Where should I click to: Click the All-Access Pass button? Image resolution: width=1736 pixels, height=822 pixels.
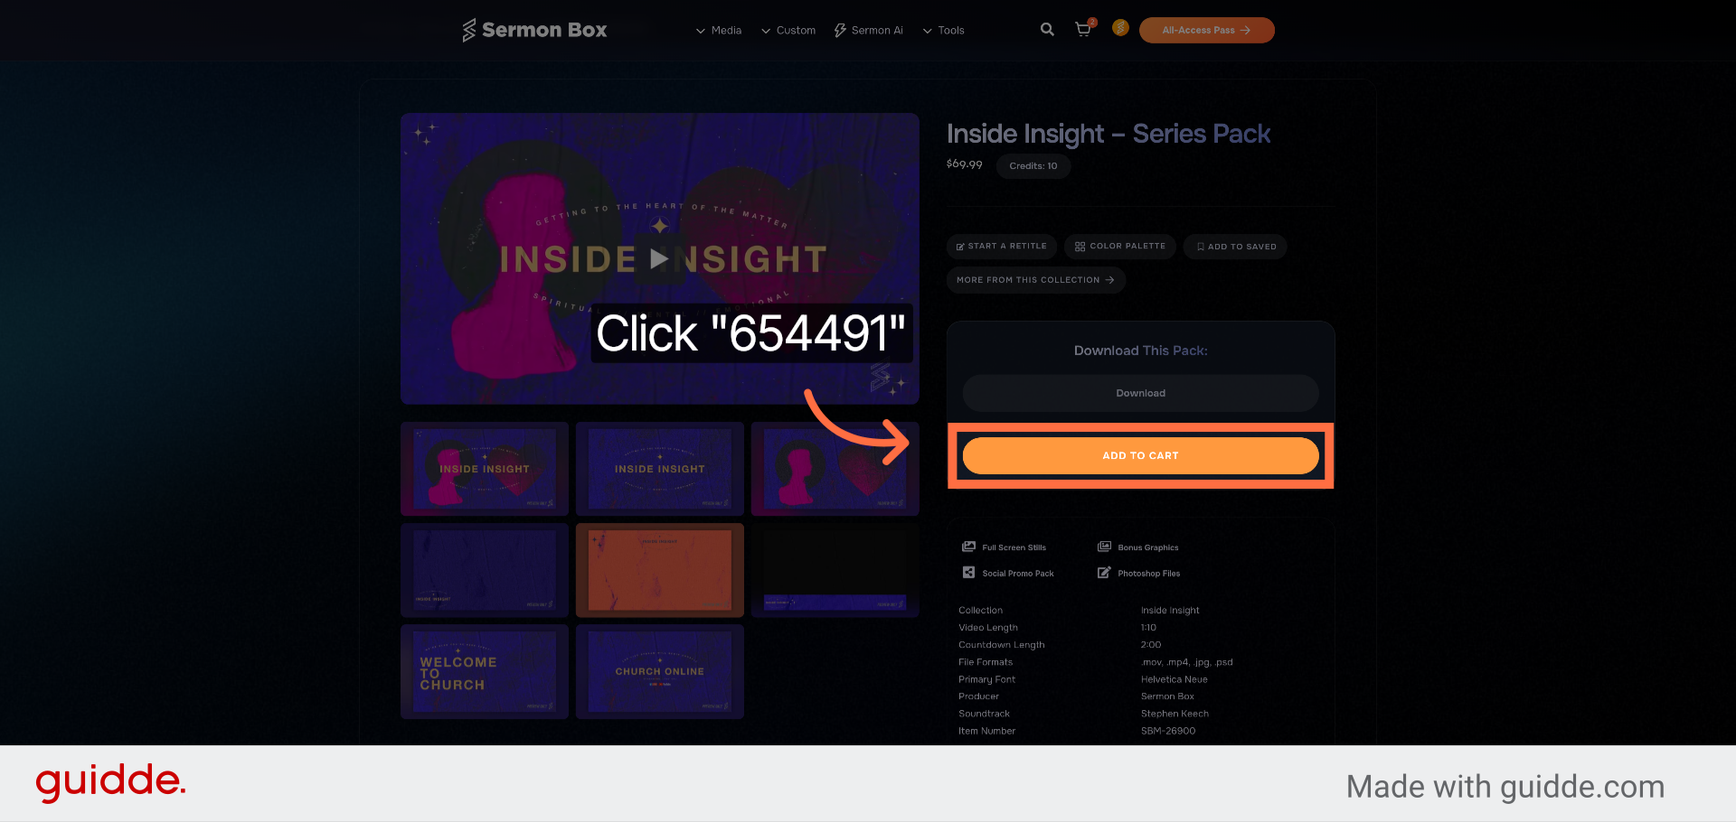point(1207,30)
